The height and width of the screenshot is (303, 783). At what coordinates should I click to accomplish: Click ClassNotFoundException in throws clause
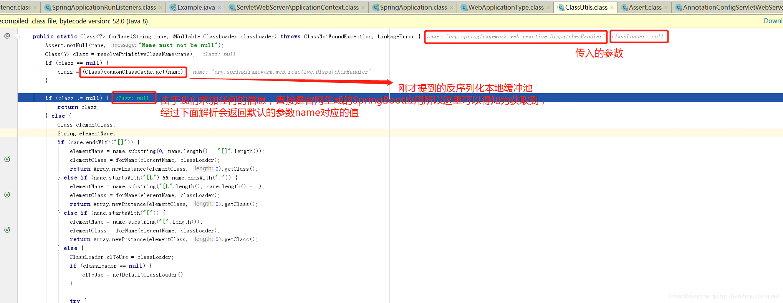click(x=338, y=36)
